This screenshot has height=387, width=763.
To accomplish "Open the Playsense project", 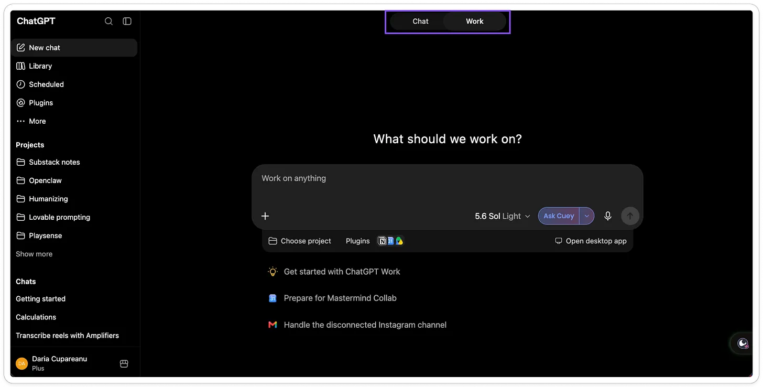I will 74,235.
